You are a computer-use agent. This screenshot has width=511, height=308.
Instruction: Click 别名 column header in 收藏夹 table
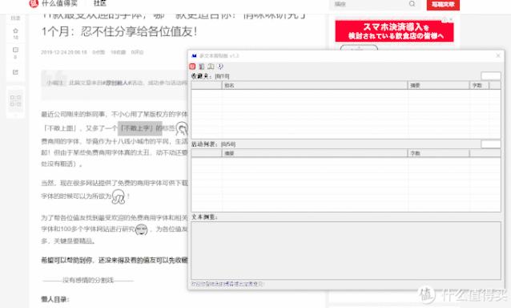(315, 86)
